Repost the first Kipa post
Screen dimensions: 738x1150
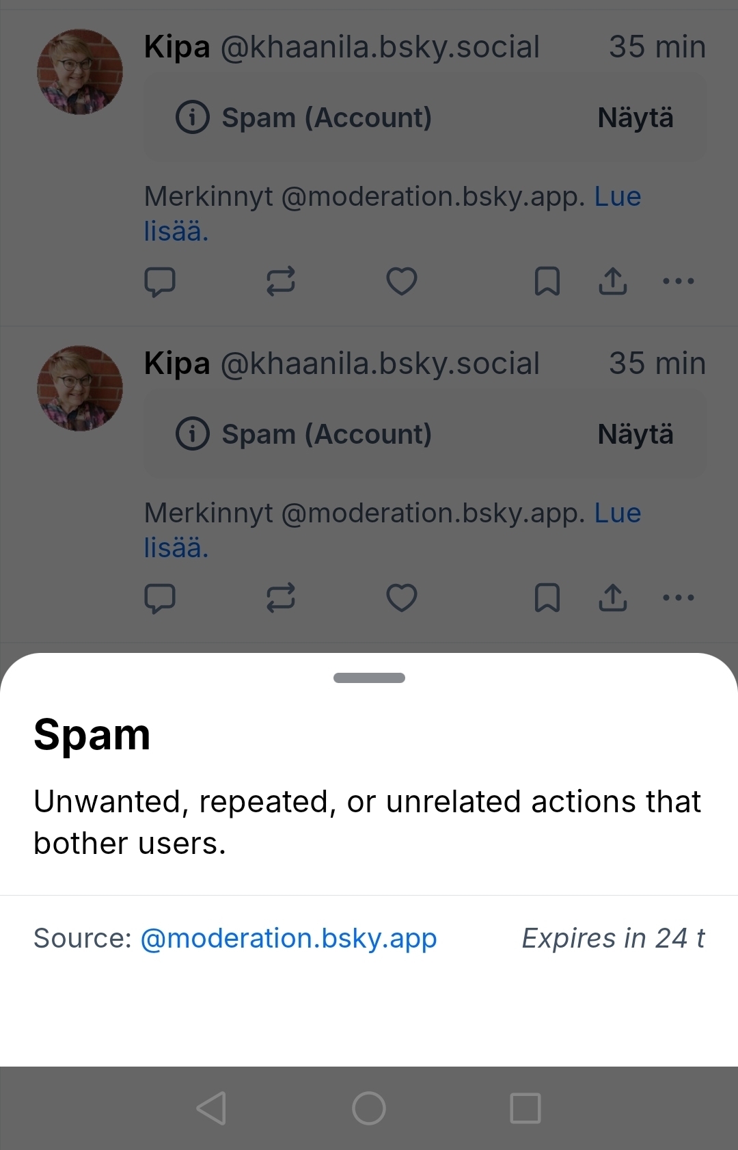tap(280, 281)
